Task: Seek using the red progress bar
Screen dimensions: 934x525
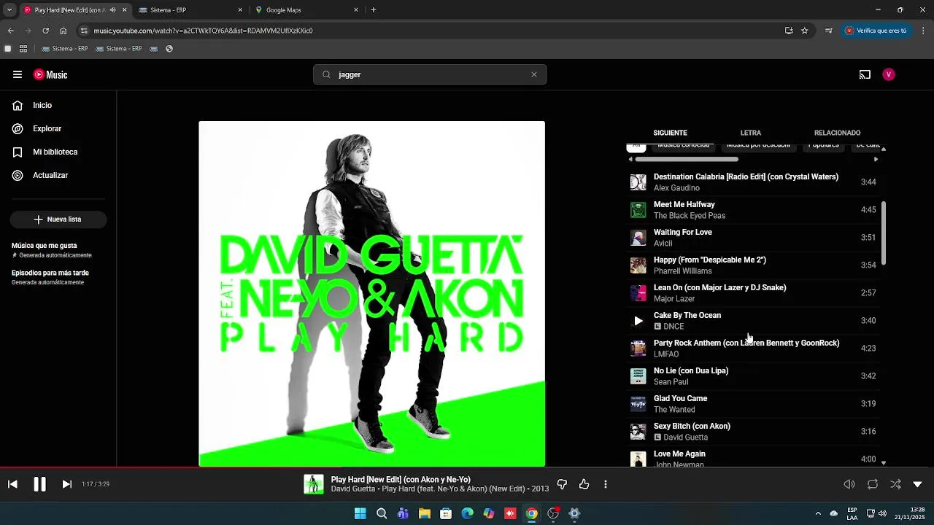Action: [x=467, y=467]
